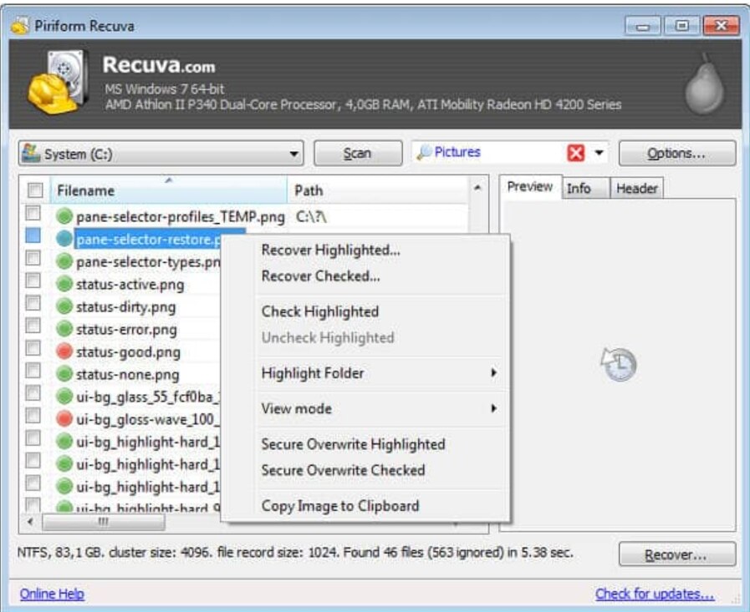The width and height of the screenshot is (750, 612).
Task: Clear the Pictures filter with red X
Action: click(x=575, y=153)
